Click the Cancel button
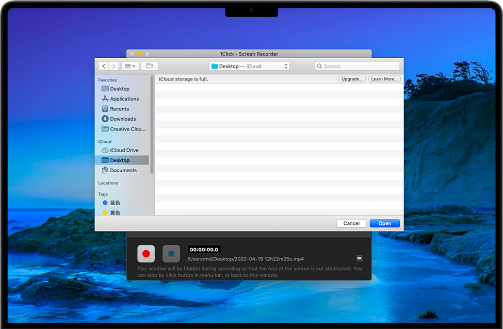Image resolution: width=503 pixels, height=329 pixels. coord(351,223)
